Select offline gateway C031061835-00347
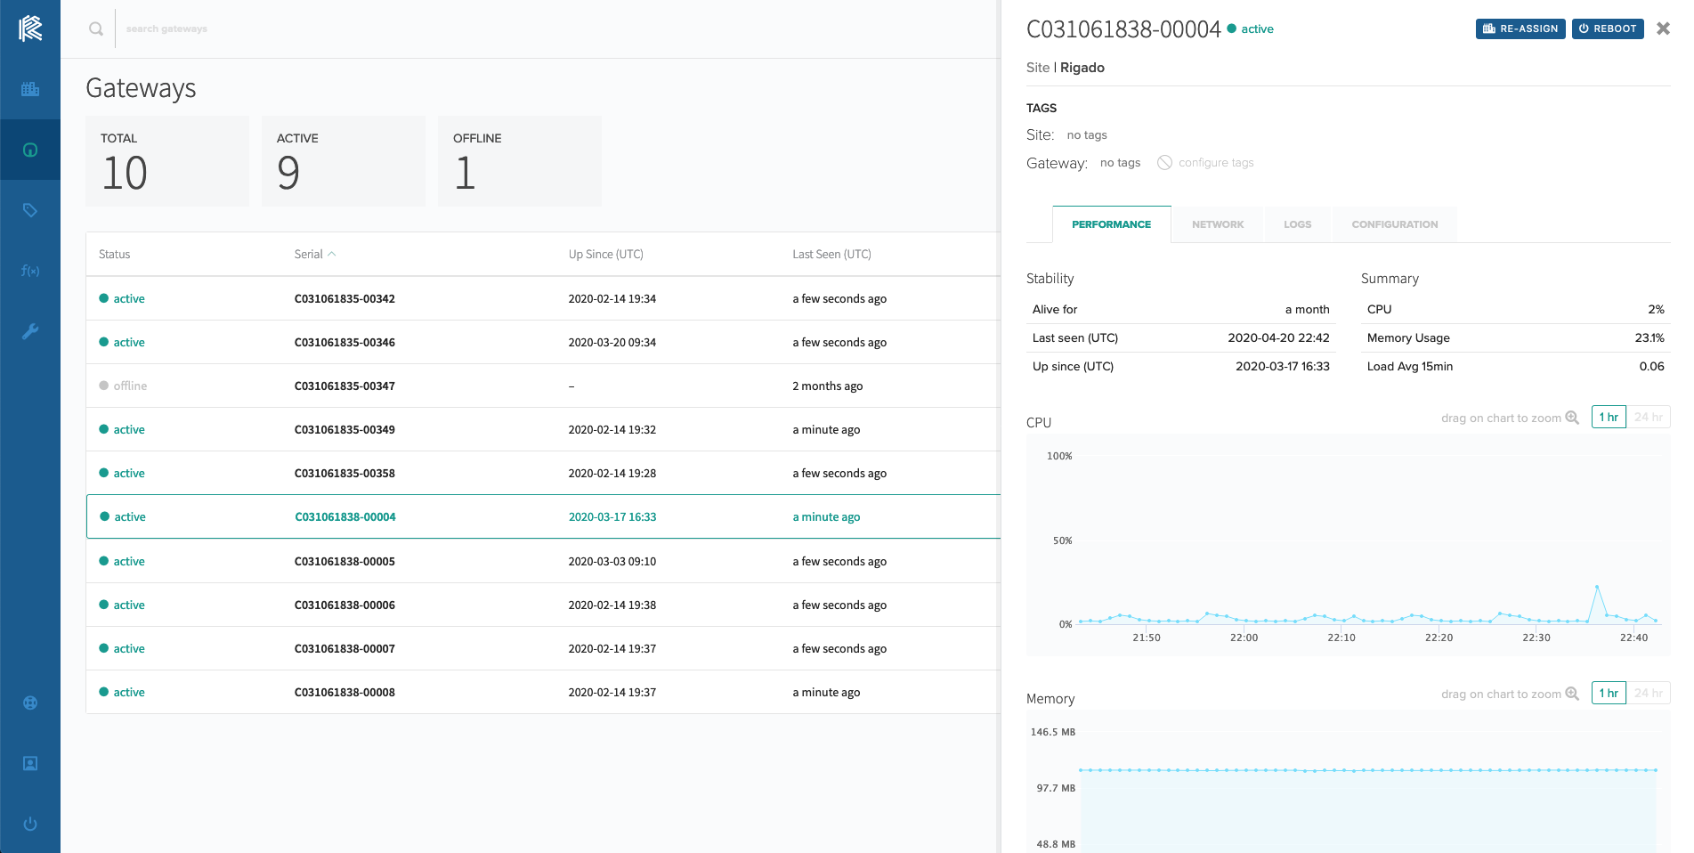Screen dimensions: 1694x853 tap(543, 386)
